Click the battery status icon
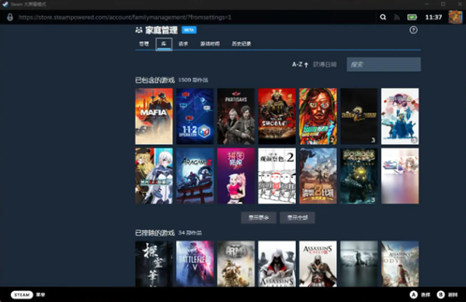The width and height of the screenshot is (466, 302). click(x=412, y=17)
